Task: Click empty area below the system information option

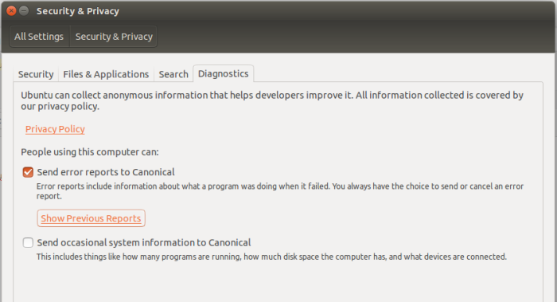Action: pyautogui.click(x=278, y=283)
